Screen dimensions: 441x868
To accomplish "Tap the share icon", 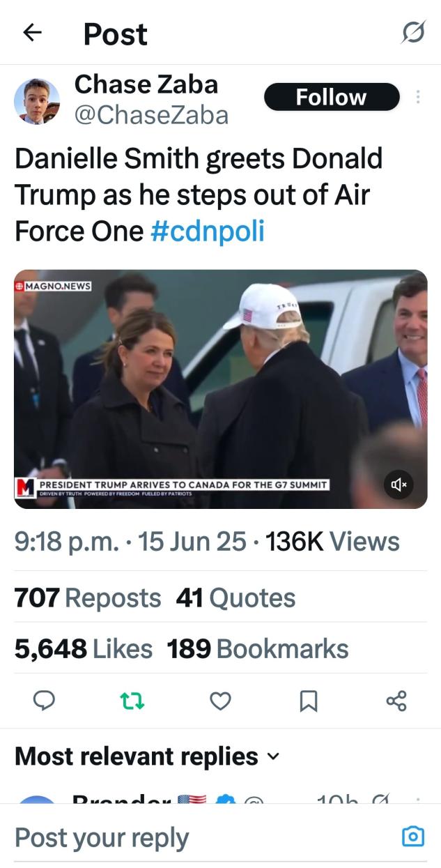I will [x=396, y=701].
